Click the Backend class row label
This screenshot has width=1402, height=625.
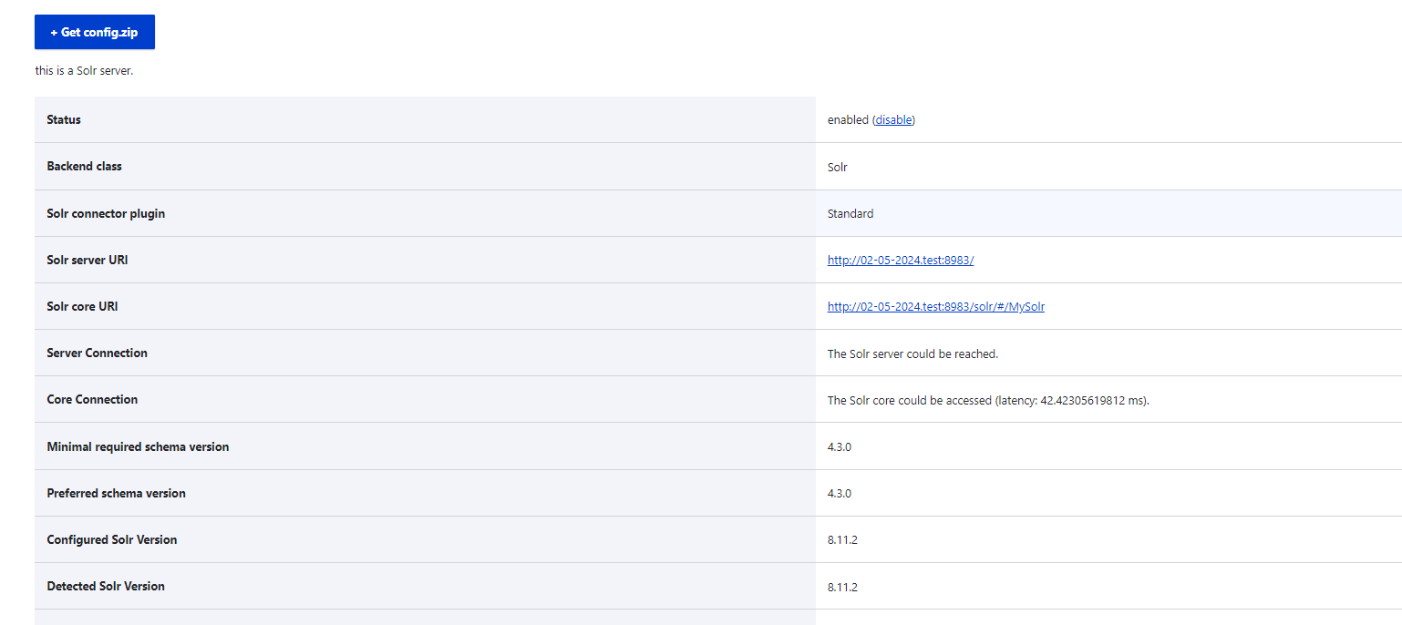[84, 167]
